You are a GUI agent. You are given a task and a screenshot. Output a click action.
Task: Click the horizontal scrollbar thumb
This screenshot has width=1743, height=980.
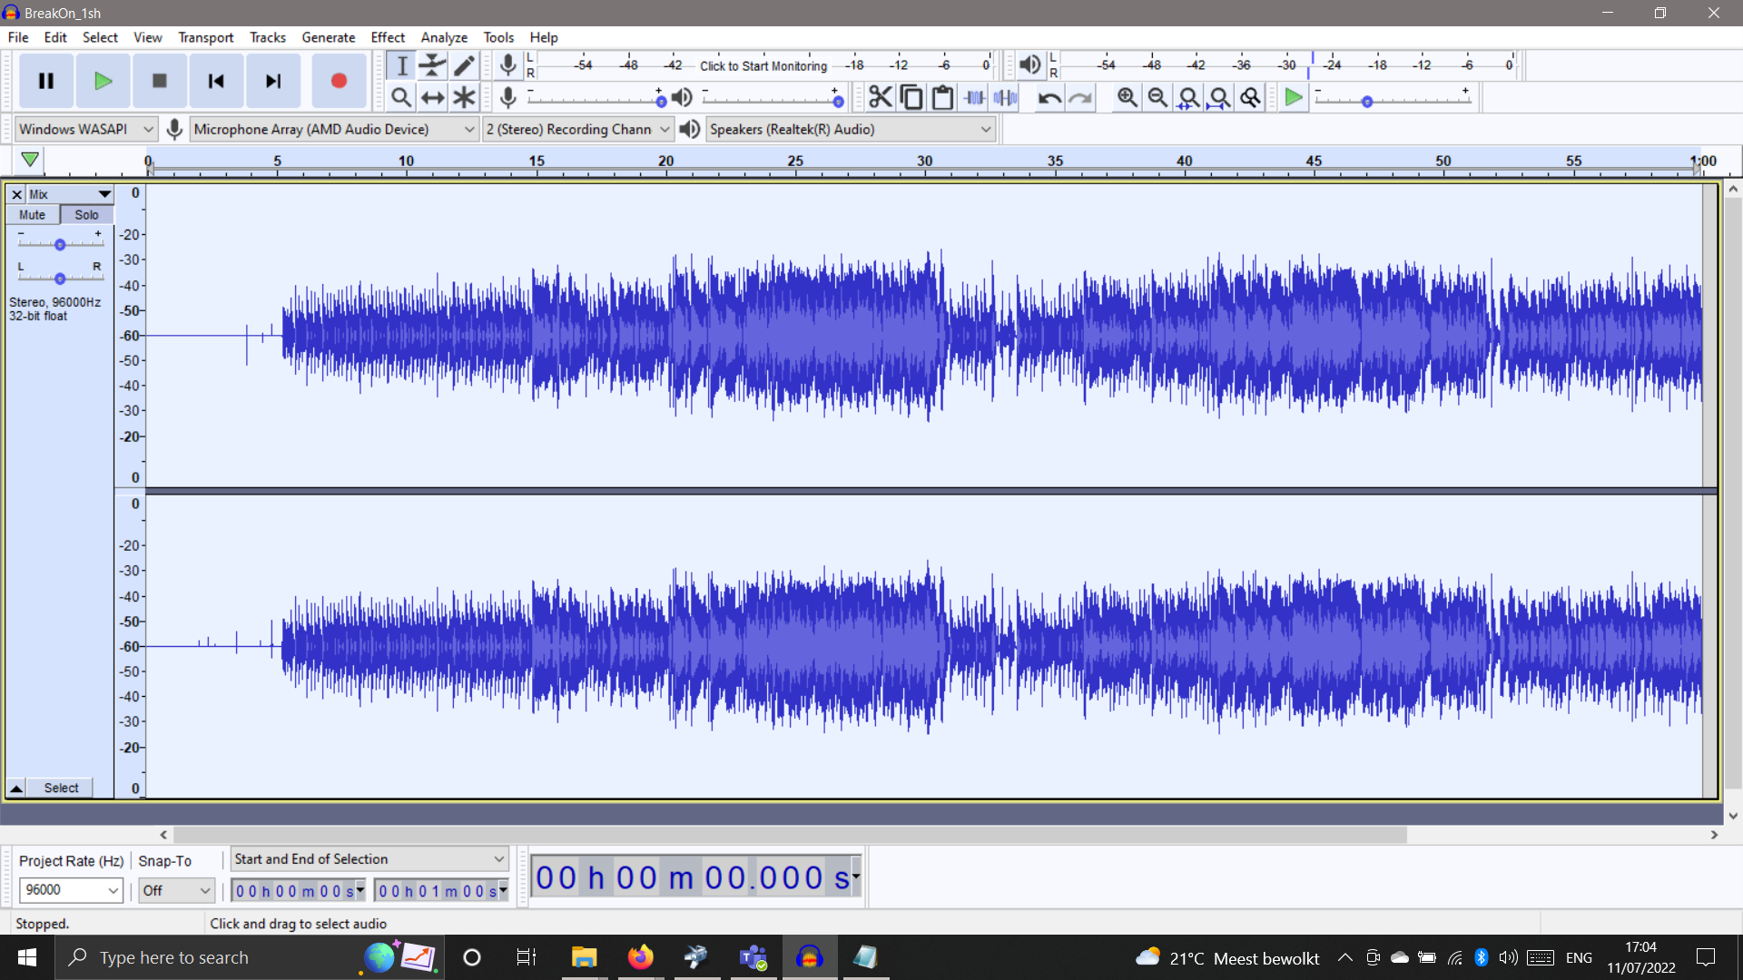790,835
